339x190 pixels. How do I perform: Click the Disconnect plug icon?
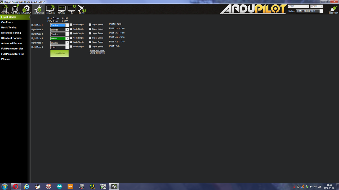[333, 9]
